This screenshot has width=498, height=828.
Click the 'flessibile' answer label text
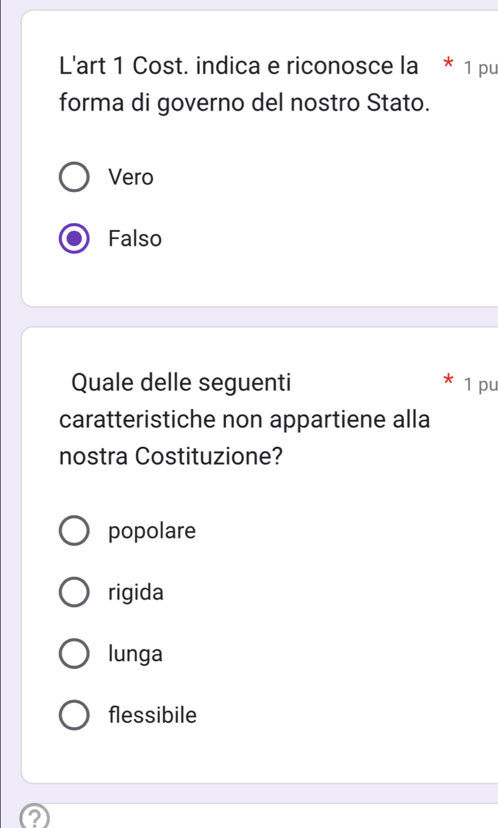point(153,715)
